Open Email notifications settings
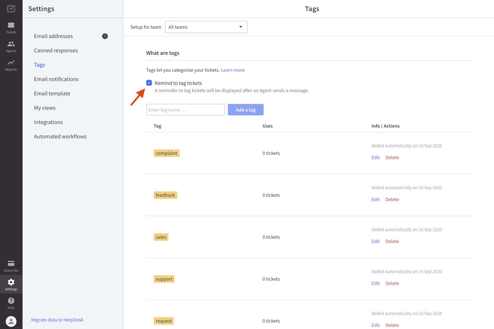Screen dimensions: 494x329 click(56, 79)
